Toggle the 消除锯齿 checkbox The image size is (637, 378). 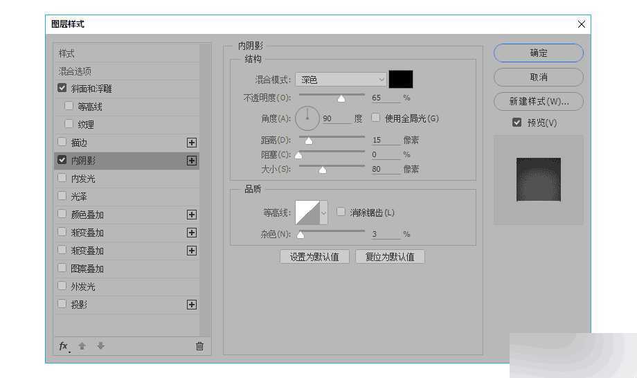(341, 212)
